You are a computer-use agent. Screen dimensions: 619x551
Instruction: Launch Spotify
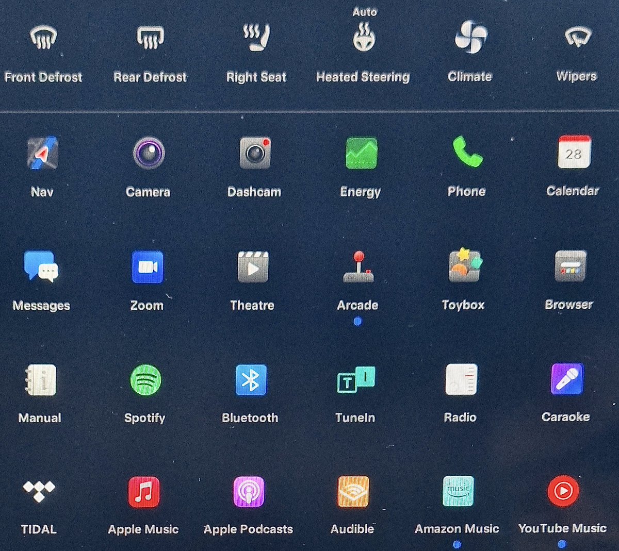click(145, 380)
